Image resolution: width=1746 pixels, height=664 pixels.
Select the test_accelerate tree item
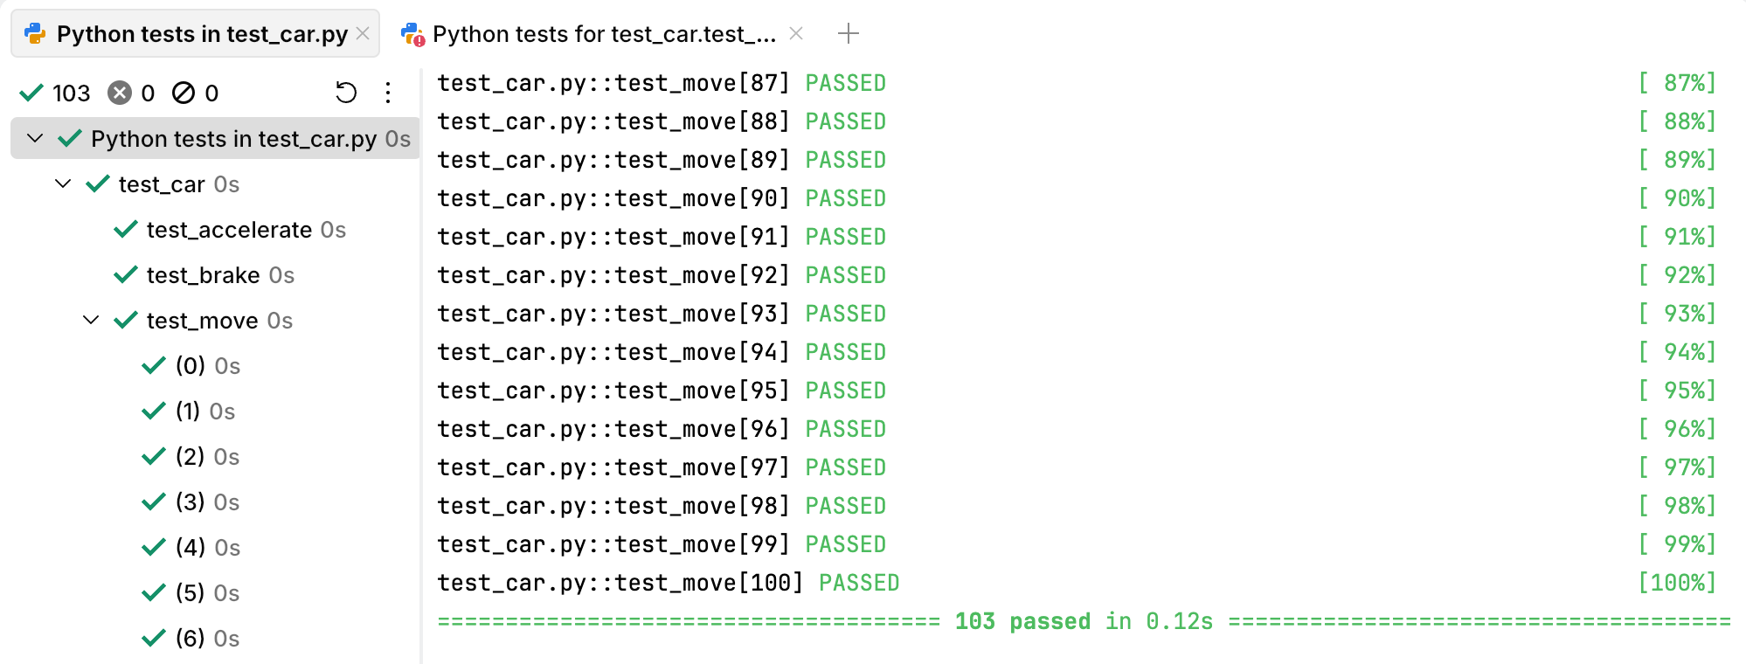click(229, 229)
